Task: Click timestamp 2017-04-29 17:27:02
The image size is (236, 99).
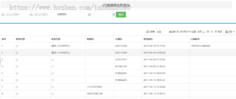Action: (x=154, y=60)
